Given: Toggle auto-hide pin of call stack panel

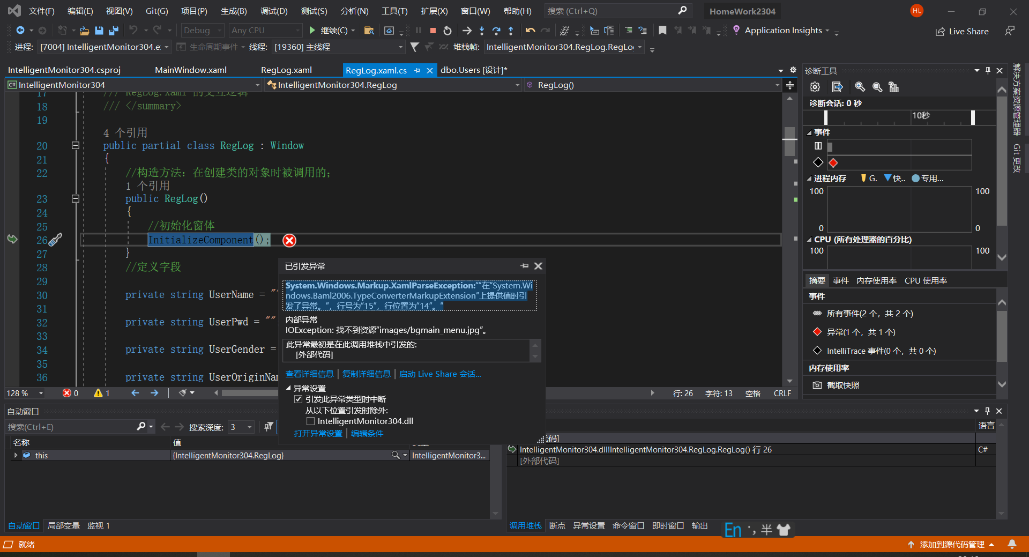Looking at the screenshot, I should [x=987, y=411].
